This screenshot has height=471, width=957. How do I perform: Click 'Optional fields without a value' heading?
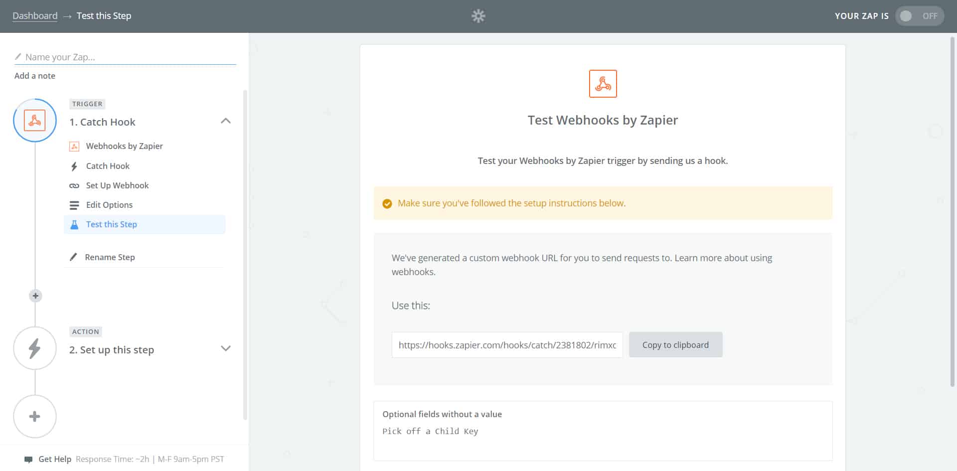[442, 414]
